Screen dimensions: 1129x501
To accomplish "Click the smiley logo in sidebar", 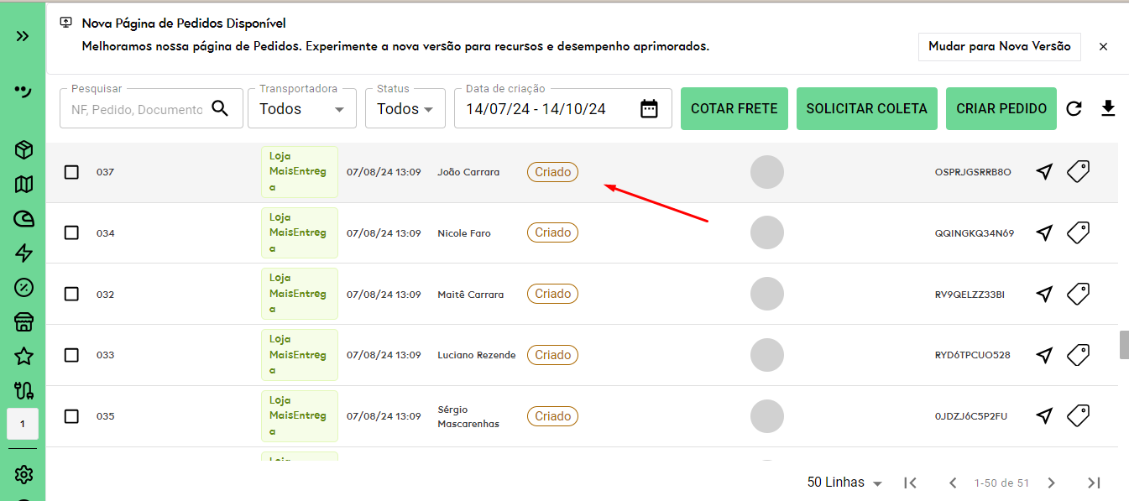I will click(23, 91).
